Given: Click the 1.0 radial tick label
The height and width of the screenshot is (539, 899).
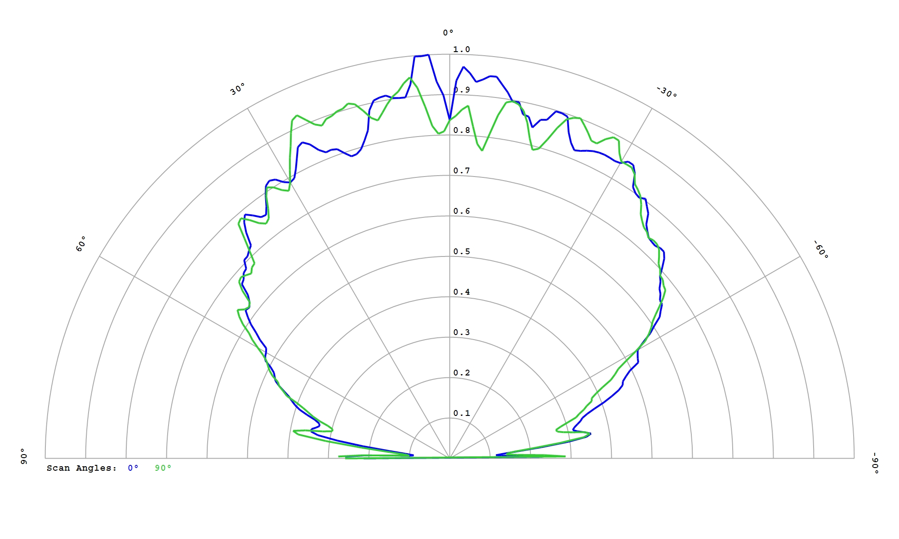Looking at the screenshot, I should coord(462,49).
